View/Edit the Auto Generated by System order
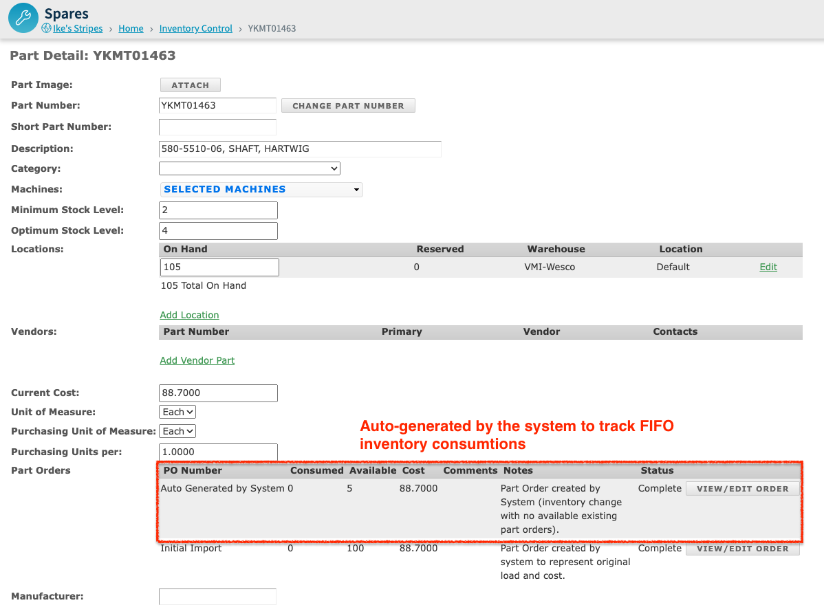Viewport: 824px width, 605px height. point(743,489)
